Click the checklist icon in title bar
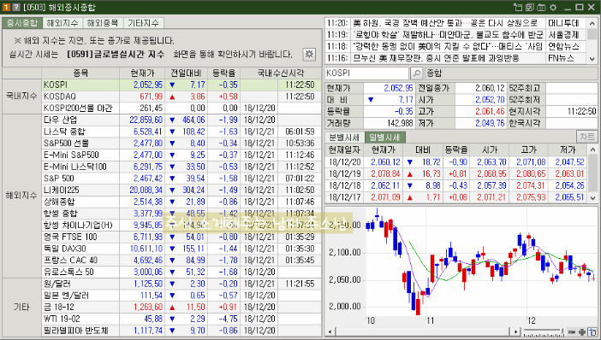The image size is (601, 340). pos(530,8)
